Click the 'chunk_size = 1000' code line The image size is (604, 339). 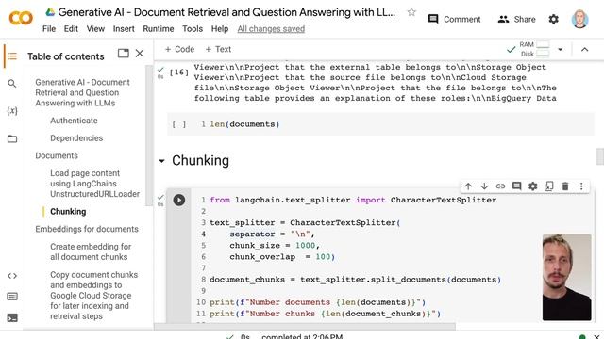[275, 245]
